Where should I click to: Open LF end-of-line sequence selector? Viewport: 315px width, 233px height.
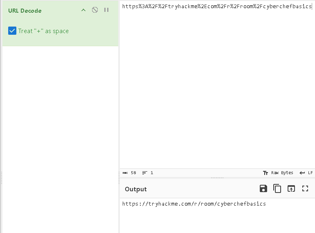click(306, 173)
